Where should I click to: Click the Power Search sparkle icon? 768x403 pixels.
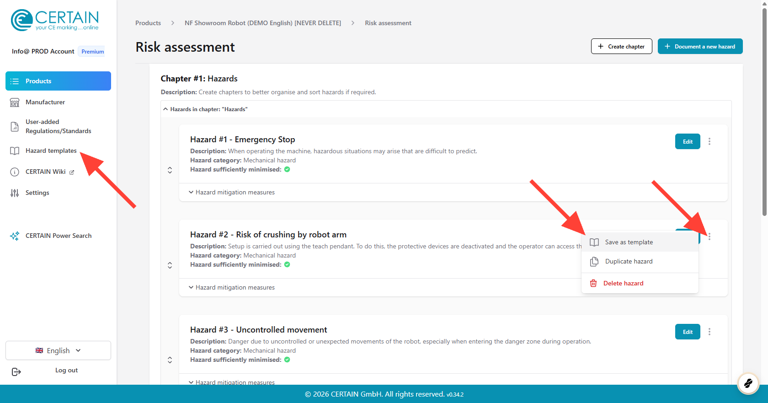click(15, 236)
